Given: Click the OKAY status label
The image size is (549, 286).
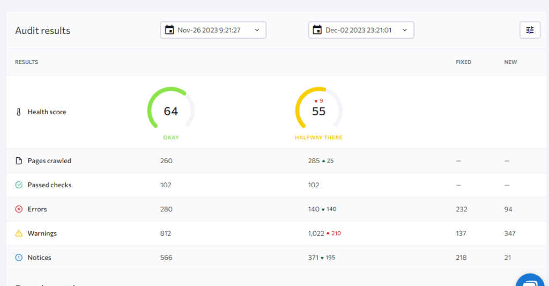Looking at the screenshot, I should (171, 137).
